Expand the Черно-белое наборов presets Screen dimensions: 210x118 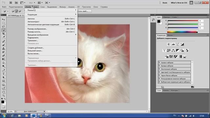(159, 75)
